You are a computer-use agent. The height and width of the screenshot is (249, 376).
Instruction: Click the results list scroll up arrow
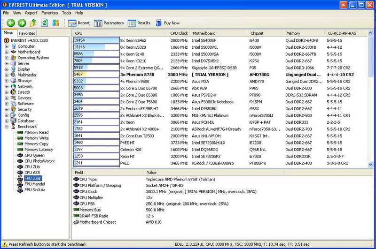point(370,33)
